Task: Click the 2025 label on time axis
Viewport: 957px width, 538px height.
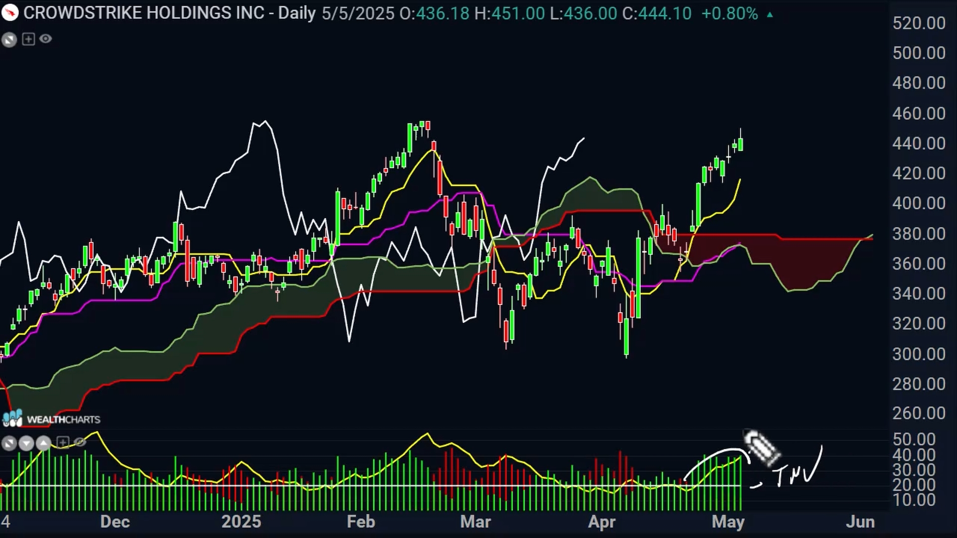Action: (x=241, y=522)
